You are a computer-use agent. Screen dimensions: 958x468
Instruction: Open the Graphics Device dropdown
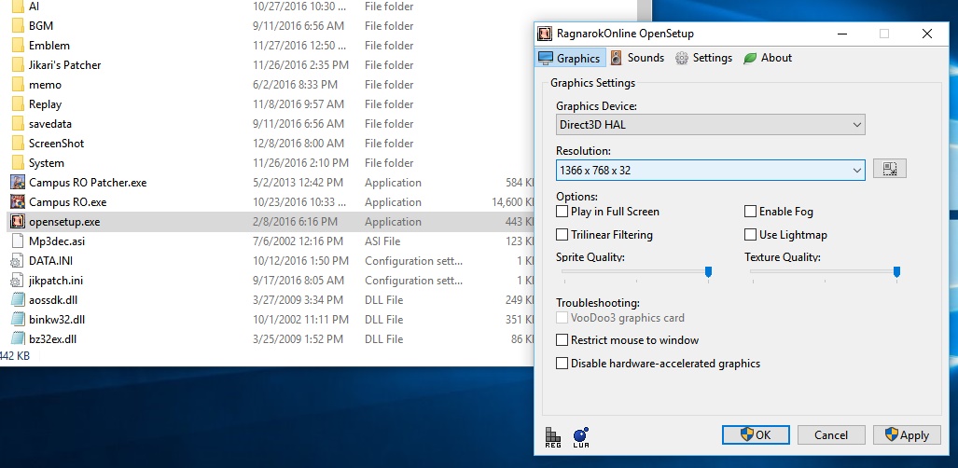tap(711, 125)
